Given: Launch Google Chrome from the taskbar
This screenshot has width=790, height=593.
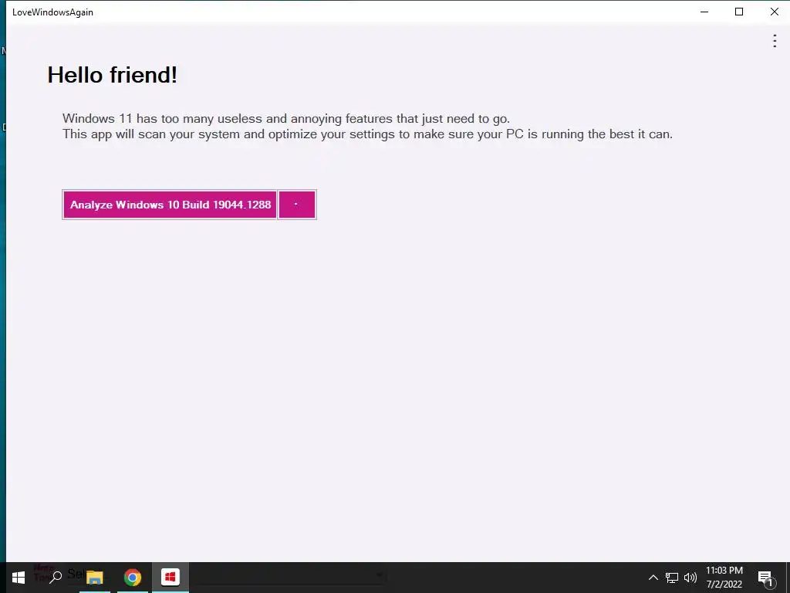Looking at the screenshot, I should (133, 578).
